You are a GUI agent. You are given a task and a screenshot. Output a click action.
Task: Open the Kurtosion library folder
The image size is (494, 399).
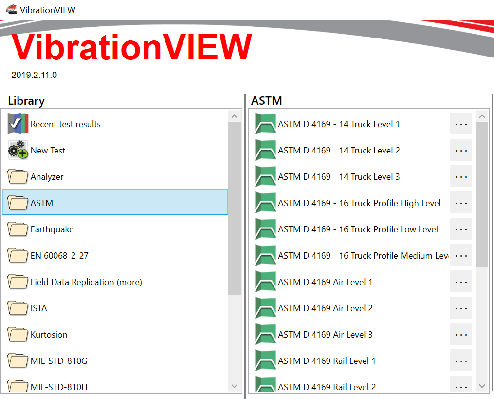tap(115, 335)
